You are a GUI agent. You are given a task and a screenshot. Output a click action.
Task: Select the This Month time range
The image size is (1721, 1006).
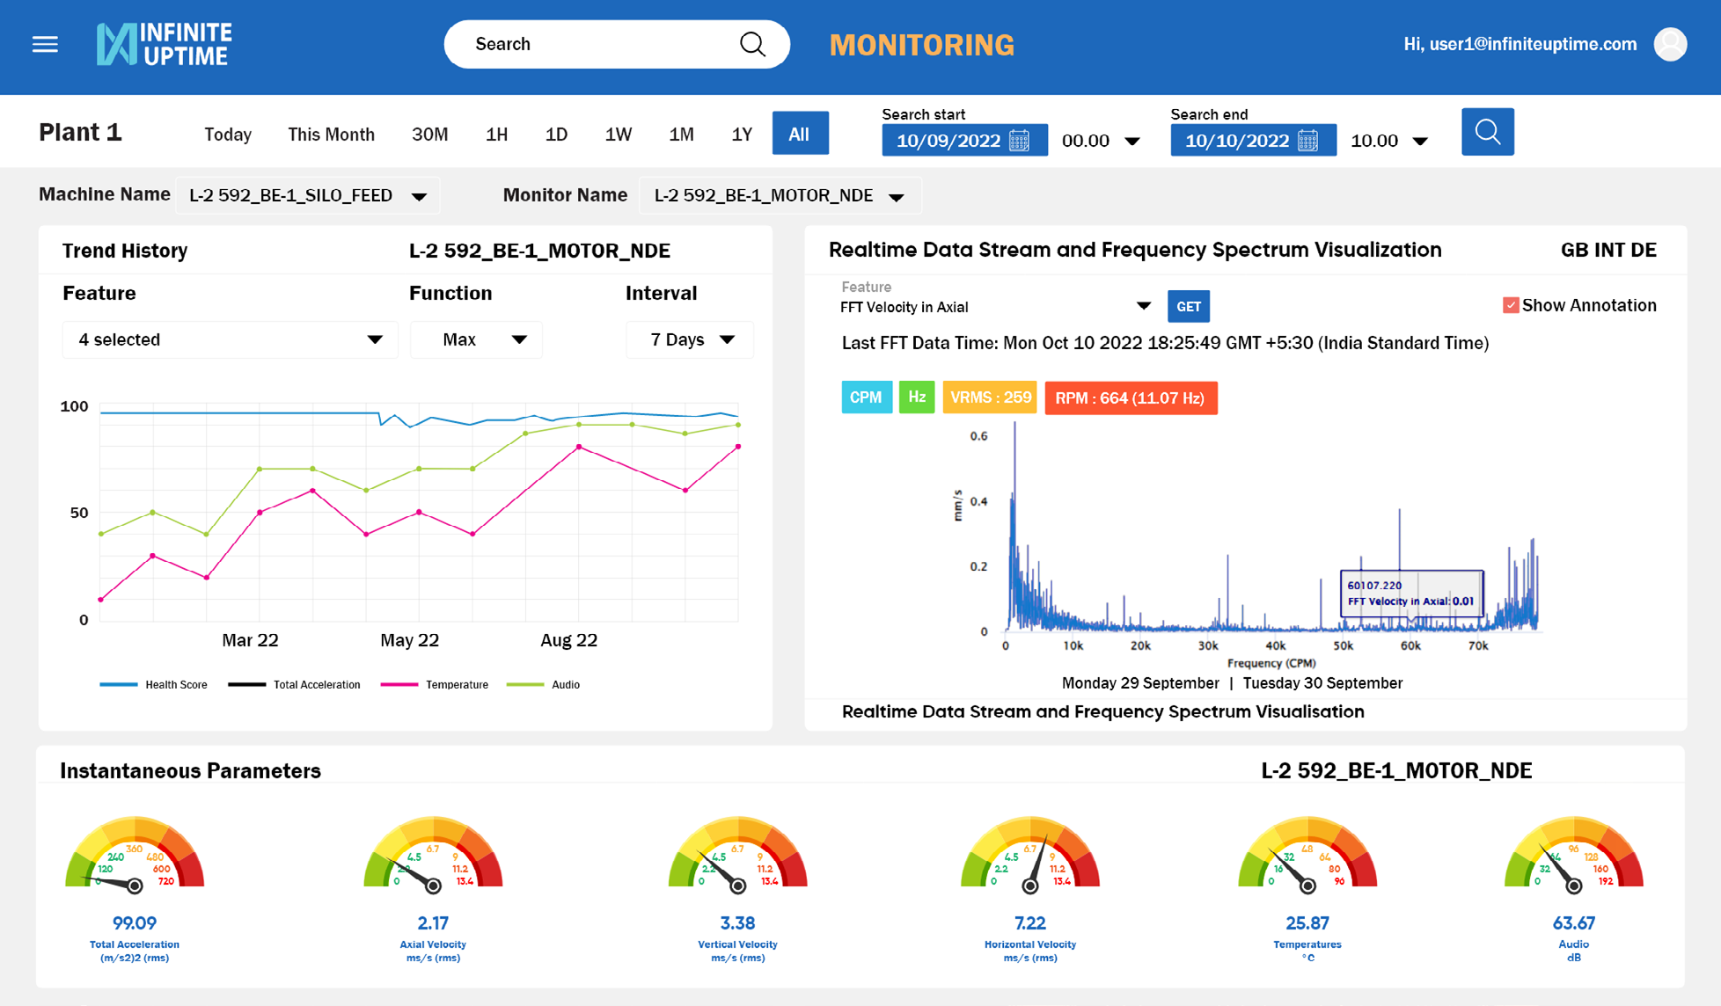(331, 134)
